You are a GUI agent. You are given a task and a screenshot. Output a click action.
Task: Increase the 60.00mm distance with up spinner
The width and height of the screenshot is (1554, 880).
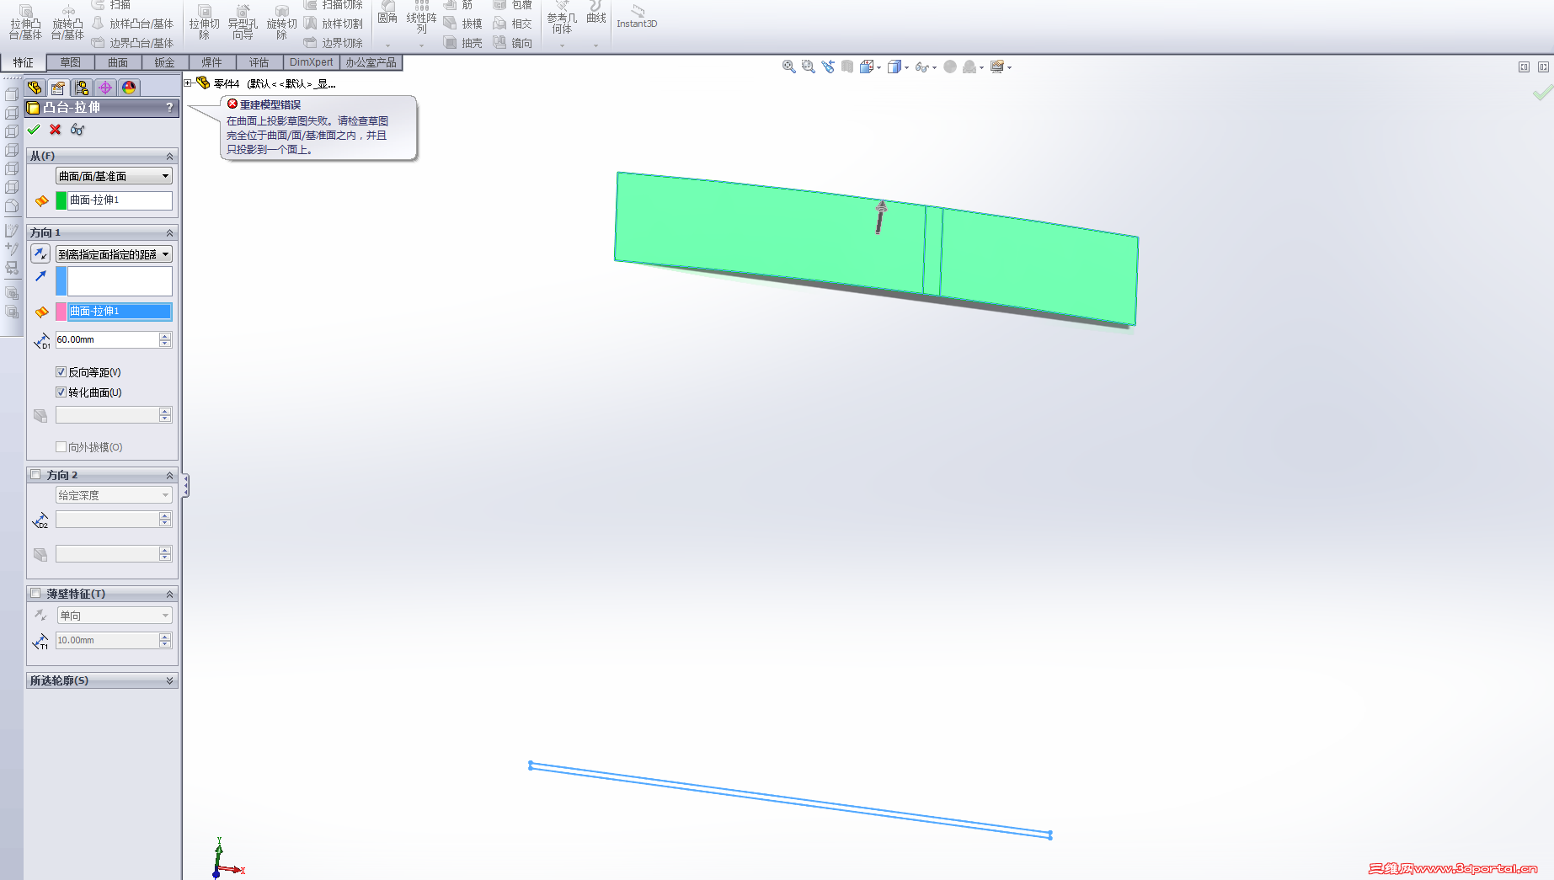click(165, 336)
